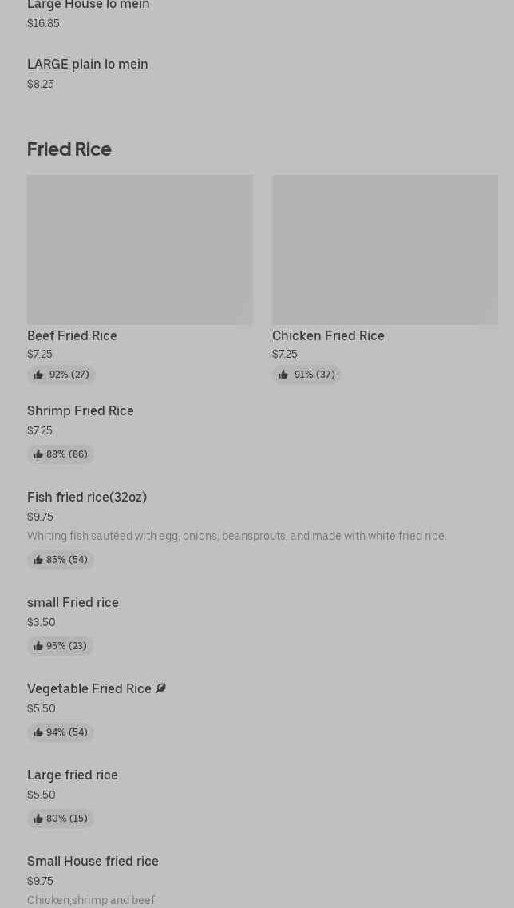Select the LARGE plain lo mein item
This screenshot has height=908, width=514.
tap(88, 65)
